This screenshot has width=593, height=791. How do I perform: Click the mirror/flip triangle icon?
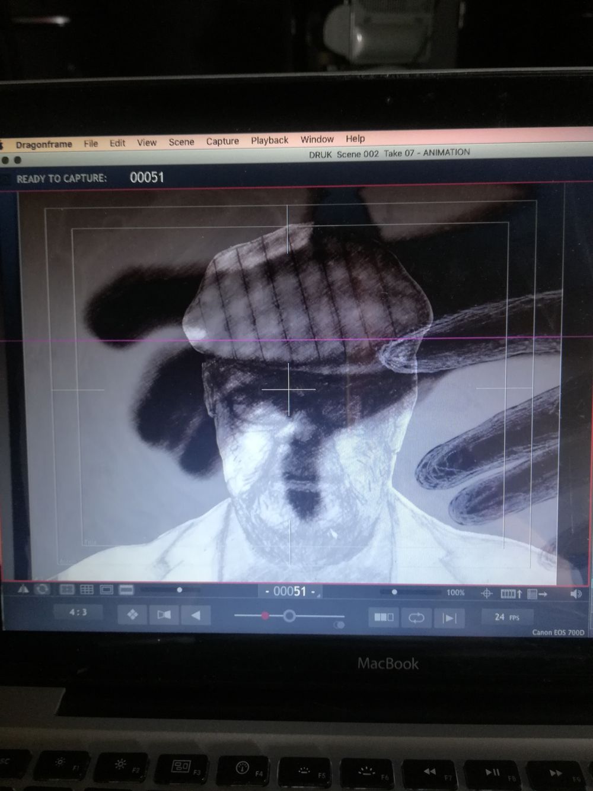click(23, 589)
